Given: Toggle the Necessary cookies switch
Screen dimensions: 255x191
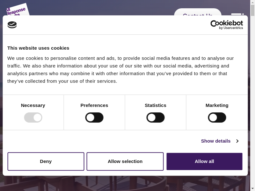Looking at the screenshot, I should pos(33,117).
